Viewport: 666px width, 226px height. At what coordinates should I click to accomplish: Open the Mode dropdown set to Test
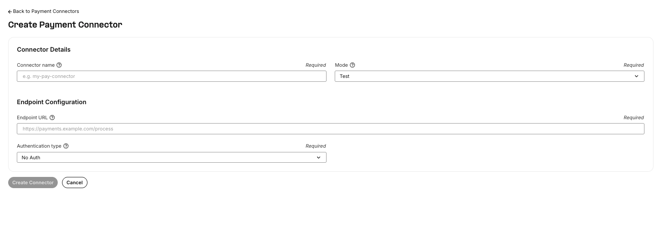[x=489, y=76]
